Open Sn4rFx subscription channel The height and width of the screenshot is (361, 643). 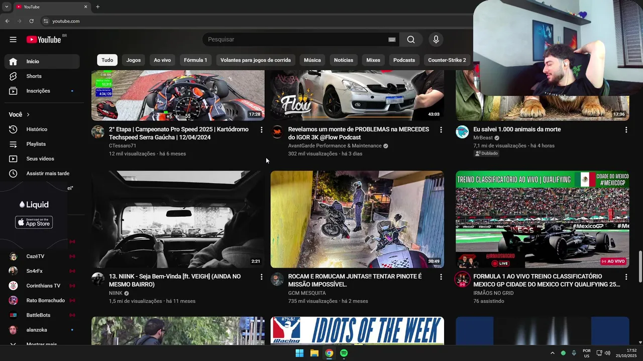click(42, 271)
